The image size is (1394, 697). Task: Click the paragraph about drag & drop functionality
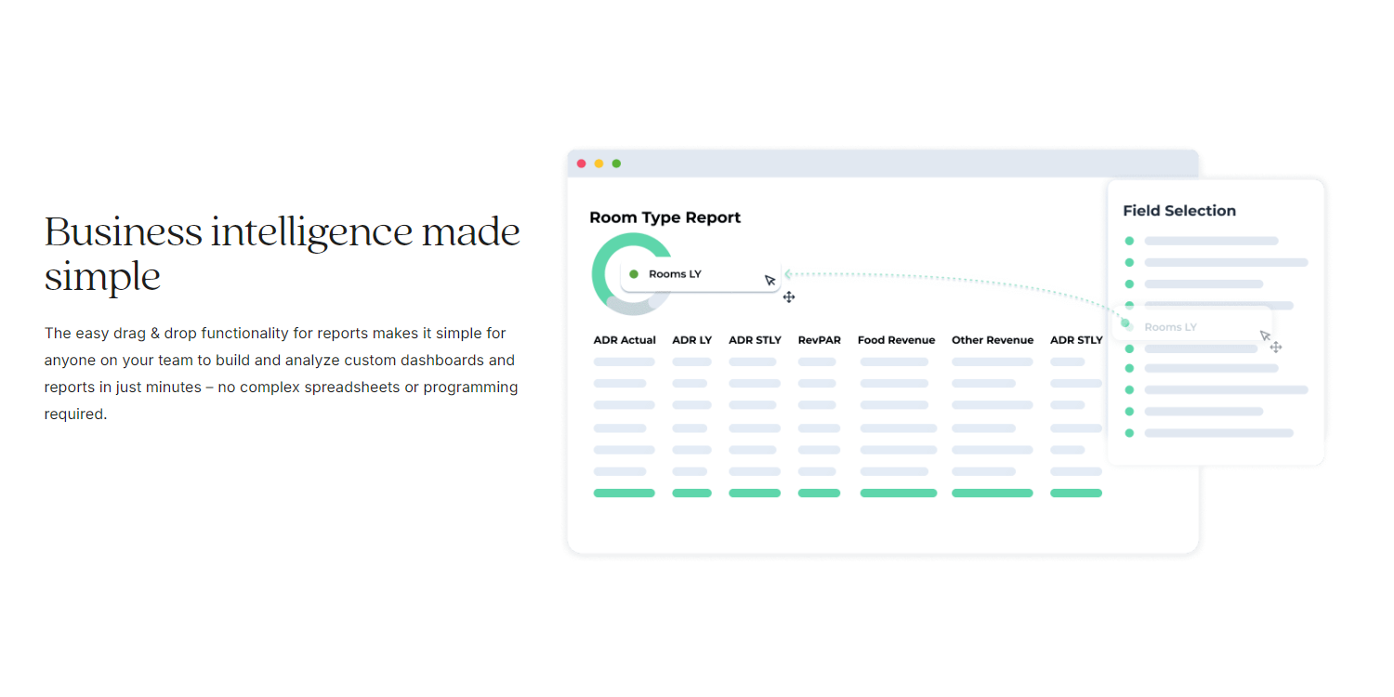pyautogui.click(x=281, y=374)
